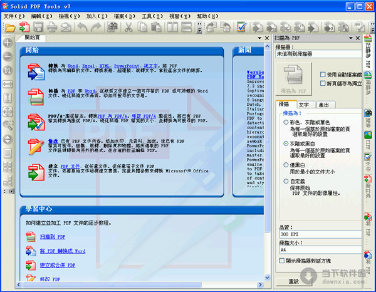
Task: Click the magnifier tool in left sidebar
Action: [x=8, y=125]
